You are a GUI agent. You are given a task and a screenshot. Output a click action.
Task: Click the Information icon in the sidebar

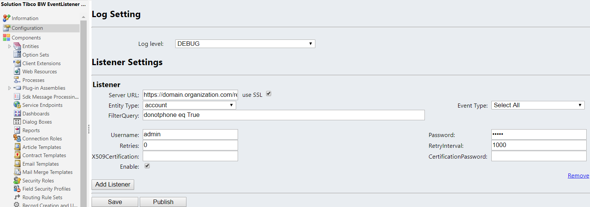(6, 18)
